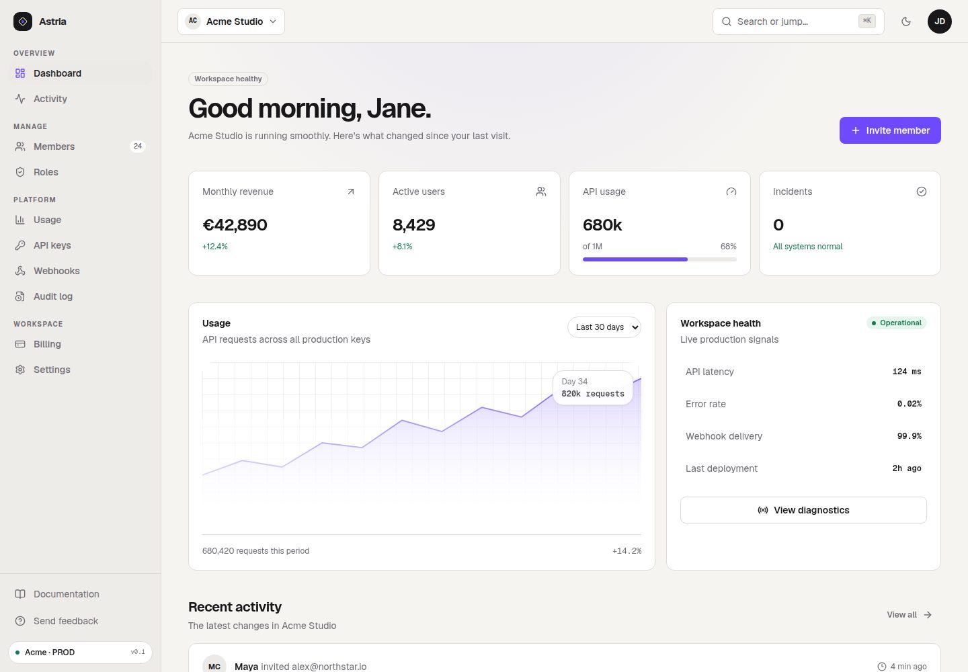Click the API keys key icon
Screen dimensions: 968x672
pyautogui.click(x=20, y=245)
